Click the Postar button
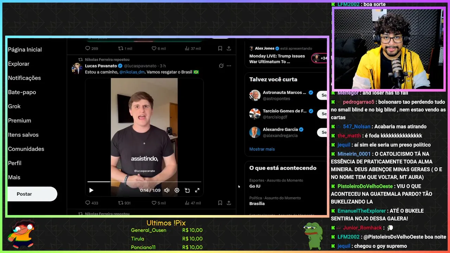The width and height of the screenshot is (450, 253). pos(32,194)
